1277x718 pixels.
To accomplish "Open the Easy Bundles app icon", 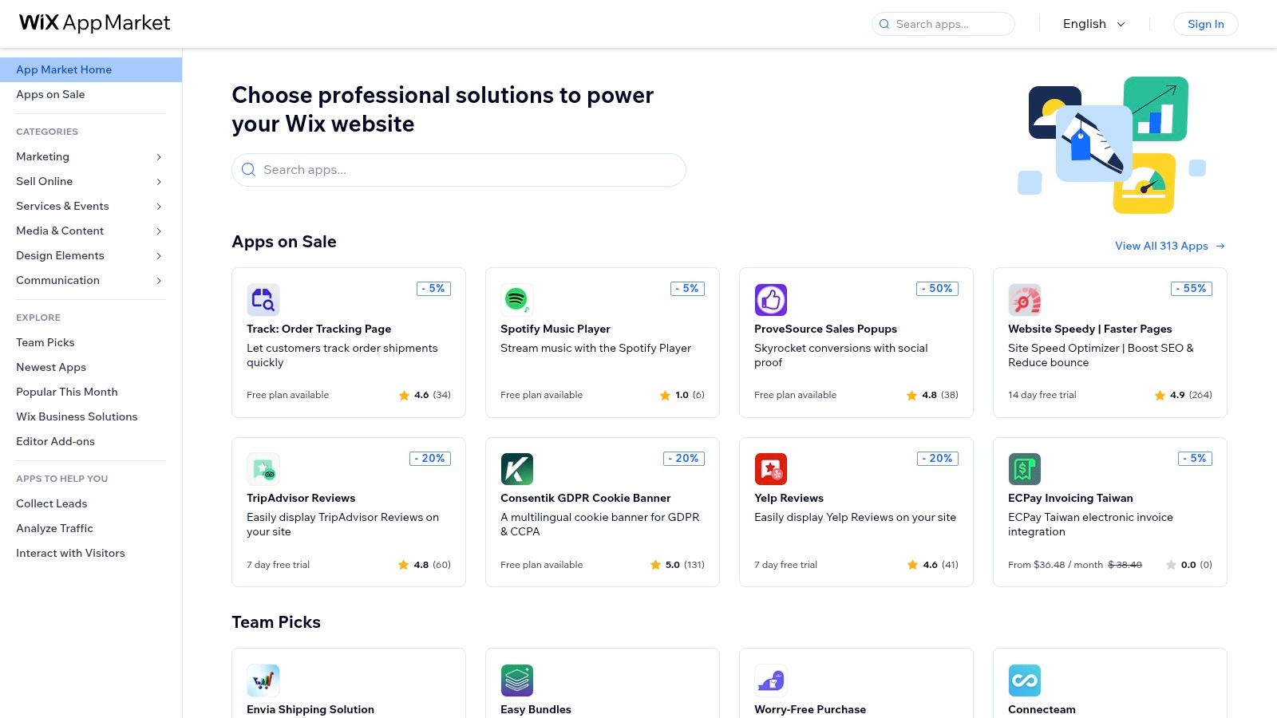I will (517, 680).
